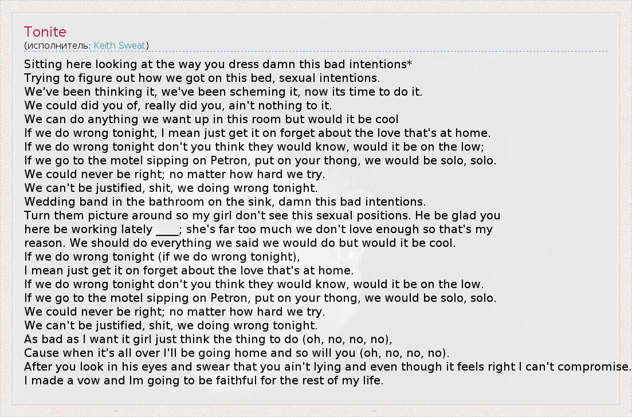Select the line 'We can do anything we want'
Screen dimensions: 632x417
click(211, 119)
